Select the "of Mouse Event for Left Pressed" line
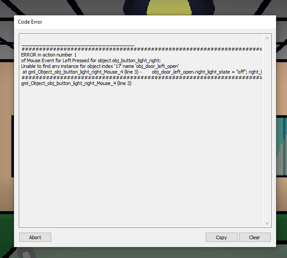 tap(91, 60)
